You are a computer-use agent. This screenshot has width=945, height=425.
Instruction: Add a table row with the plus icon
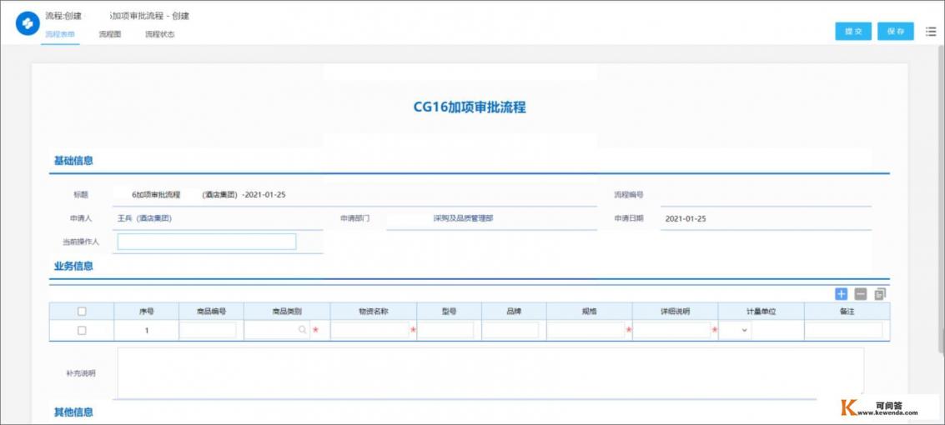(842, 294)
